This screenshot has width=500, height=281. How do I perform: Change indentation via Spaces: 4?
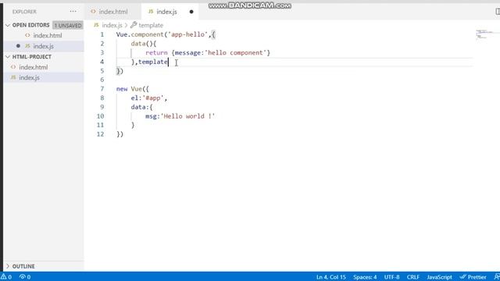pyautogui.click(x=365, y=277)
